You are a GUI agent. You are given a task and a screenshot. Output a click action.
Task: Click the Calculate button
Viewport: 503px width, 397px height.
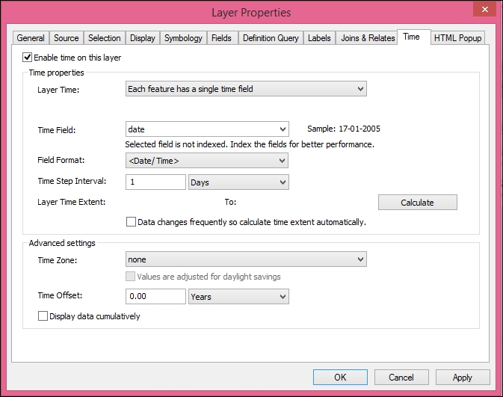[x=417, y=203]
